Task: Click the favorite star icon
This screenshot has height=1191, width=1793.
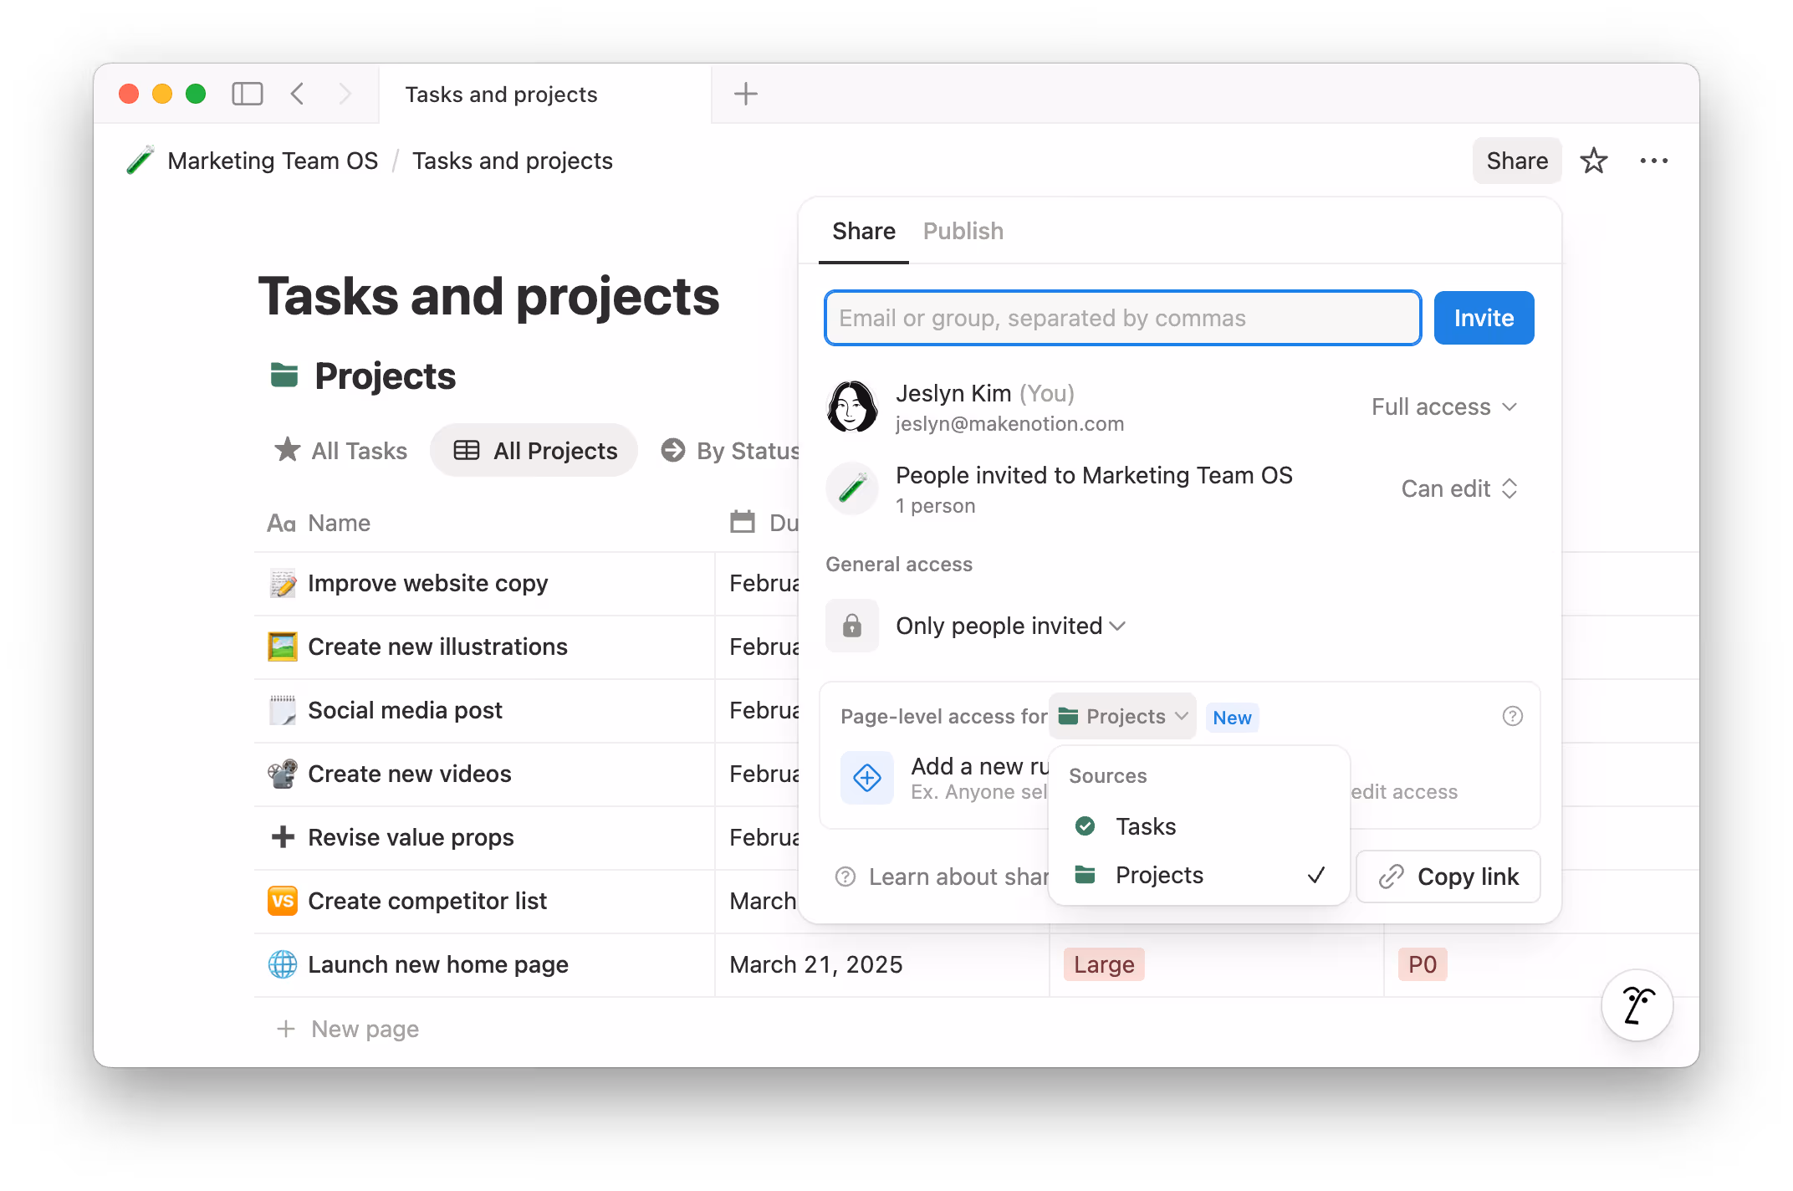Action: tap(1593, 161)
